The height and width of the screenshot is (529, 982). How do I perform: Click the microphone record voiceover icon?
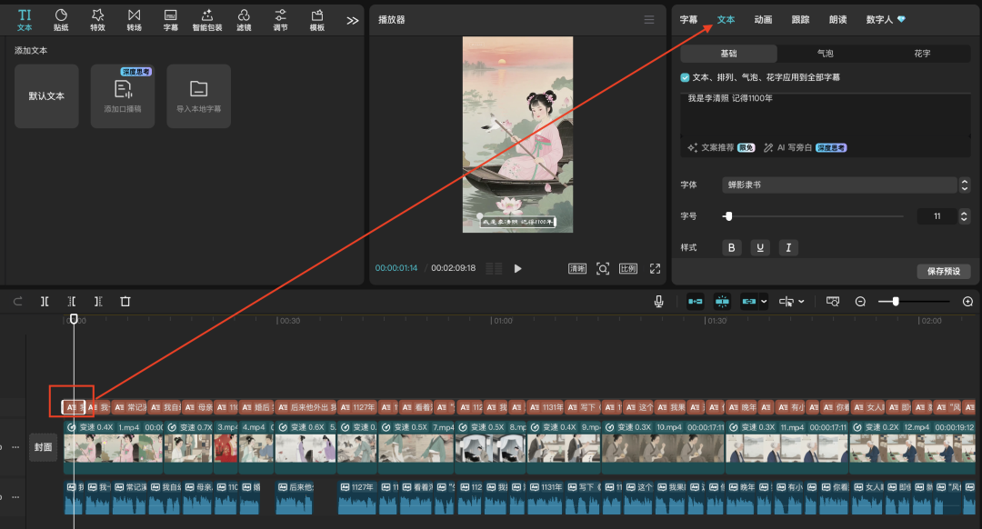click(x=658, y=302)
